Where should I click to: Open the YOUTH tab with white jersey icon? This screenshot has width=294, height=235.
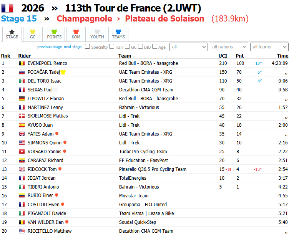tap(97, 34)
